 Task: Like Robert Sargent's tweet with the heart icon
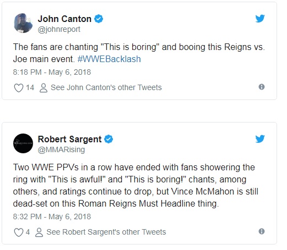click(19, 232)
